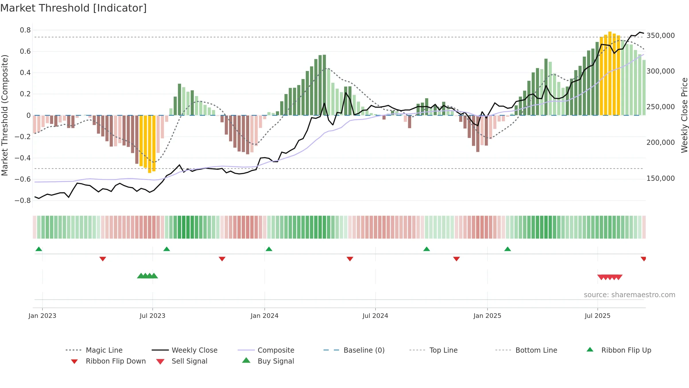
Task: Click the 300,000 price axis label
Action: [661, 71]
